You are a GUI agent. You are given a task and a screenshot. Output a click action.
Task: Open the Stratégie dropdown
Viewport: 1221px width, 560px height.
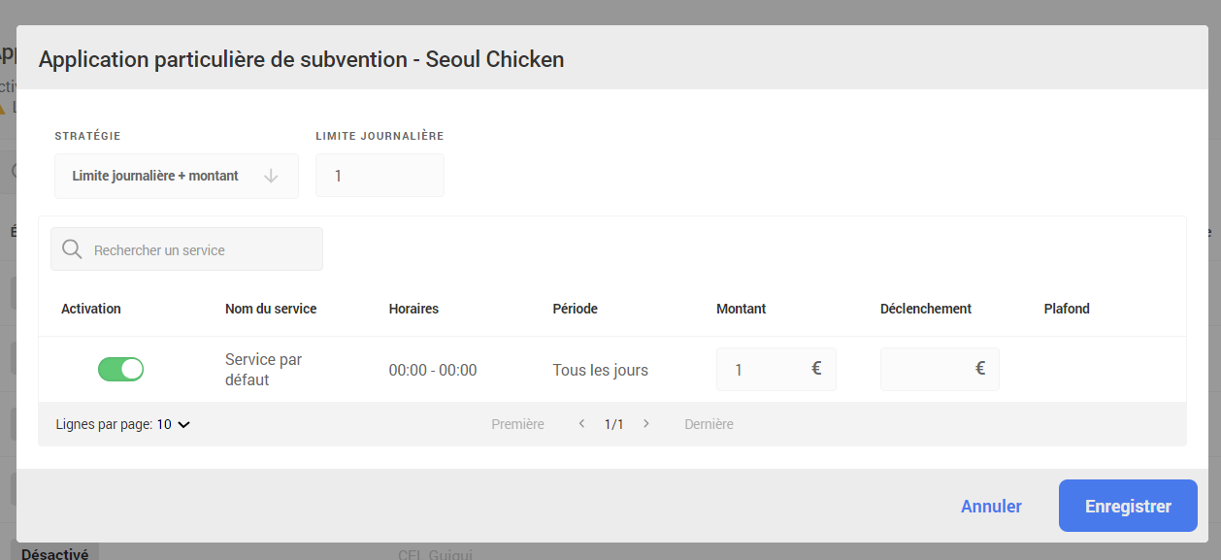click(x=176, y=176)
